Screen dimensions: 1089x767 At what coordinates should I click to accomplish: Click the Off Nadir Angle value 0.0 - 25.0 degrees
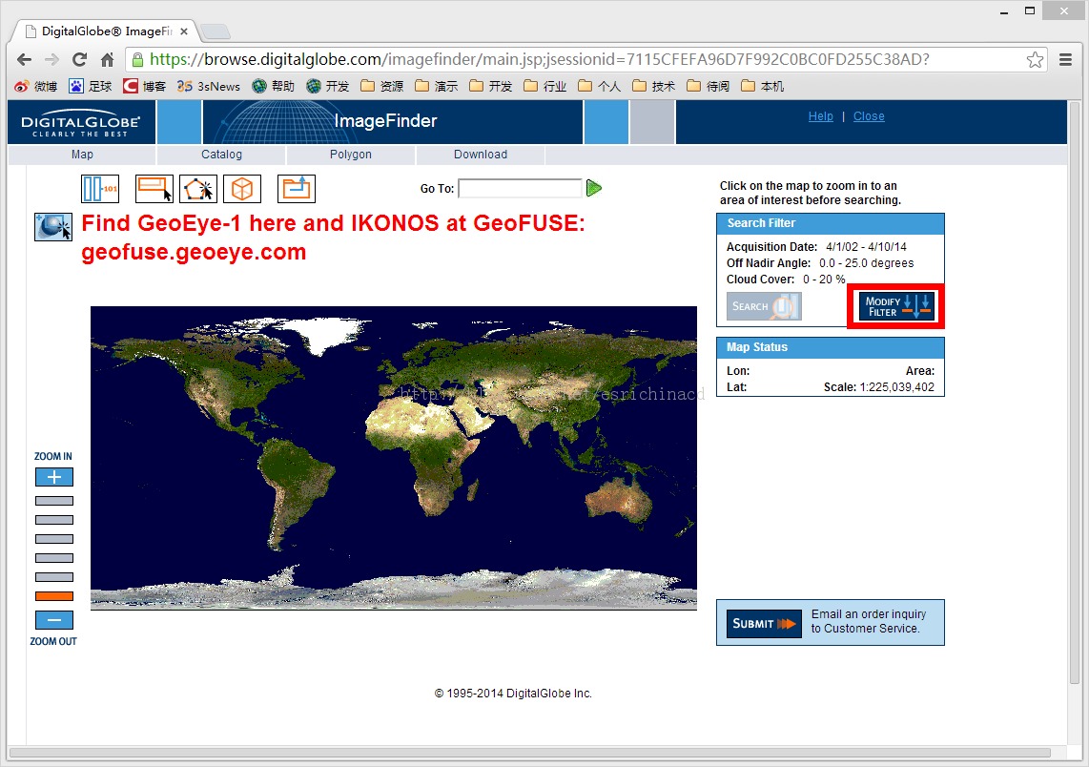[x=866, y=263]
